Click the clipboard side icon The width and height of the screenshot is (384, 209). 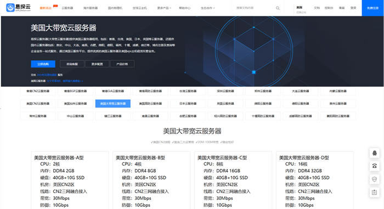pos(374,193)
